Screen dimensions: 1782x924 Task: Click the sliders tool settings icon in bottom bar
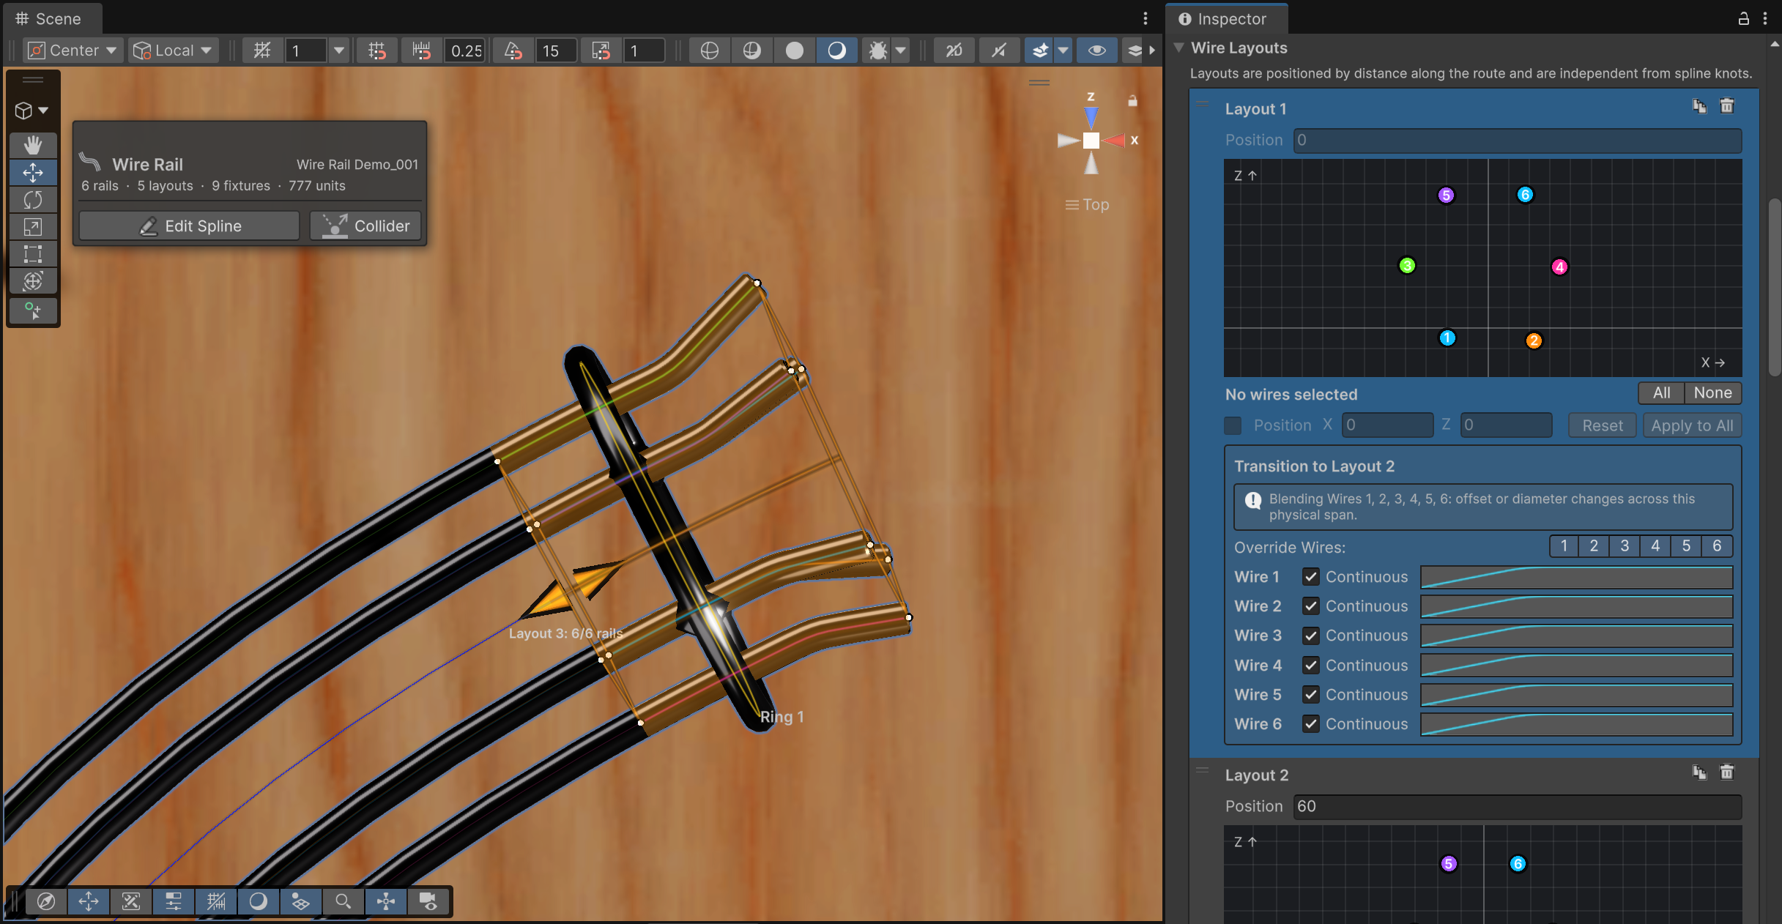[x=174, y=901]
